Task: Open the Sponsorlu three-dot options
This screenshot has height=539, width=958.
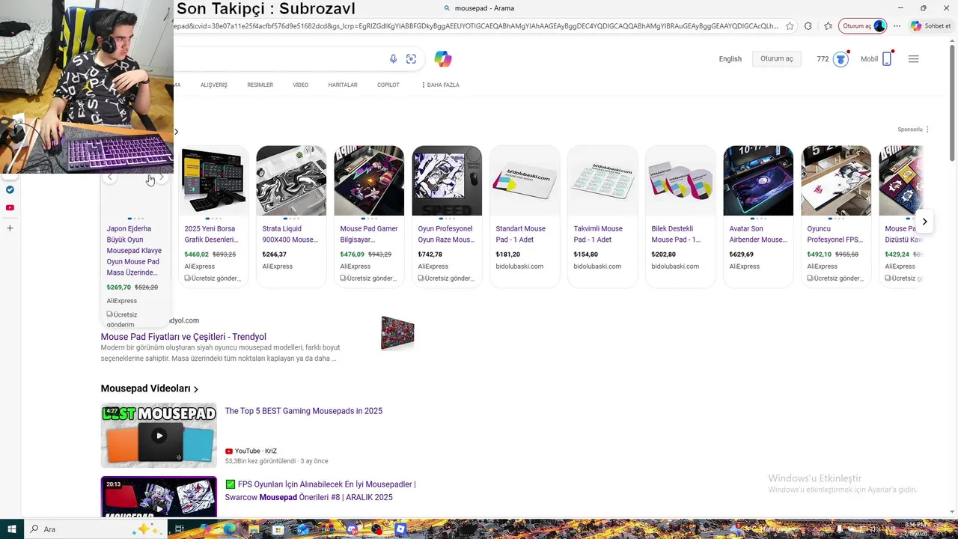Action: click(x=927, y=130)
